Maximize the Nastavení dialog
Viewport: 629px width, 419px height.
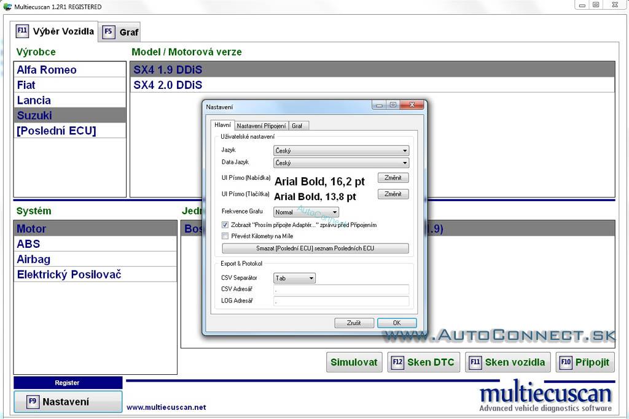tap(393, 105)
